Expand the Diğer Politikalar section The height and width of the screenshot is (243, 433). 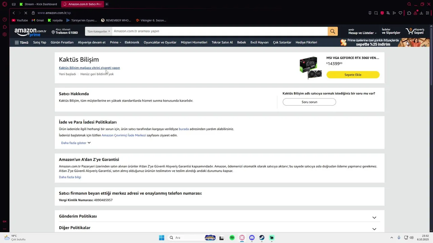[220, 228]
